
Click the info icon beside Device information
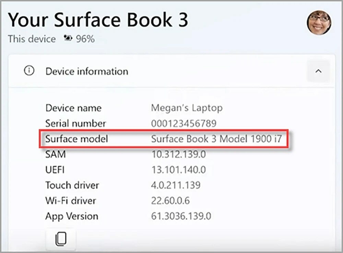(29, 71)
